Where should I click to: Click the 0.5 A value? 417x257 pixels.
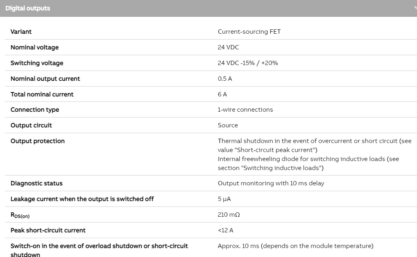[225, 79]
